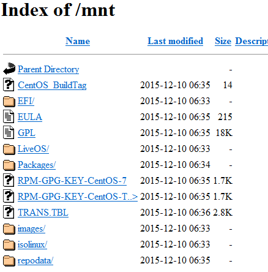
Task: Click the folder icon next to EFI/
Action: coord(9,102)
